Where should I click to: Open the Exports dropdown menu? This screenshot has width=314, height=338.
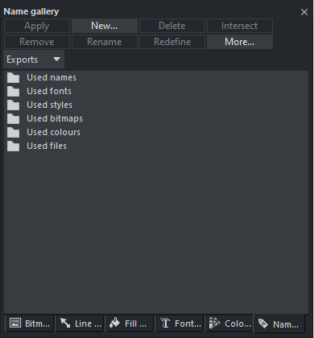pyautogui.click(x=34, y=60)
